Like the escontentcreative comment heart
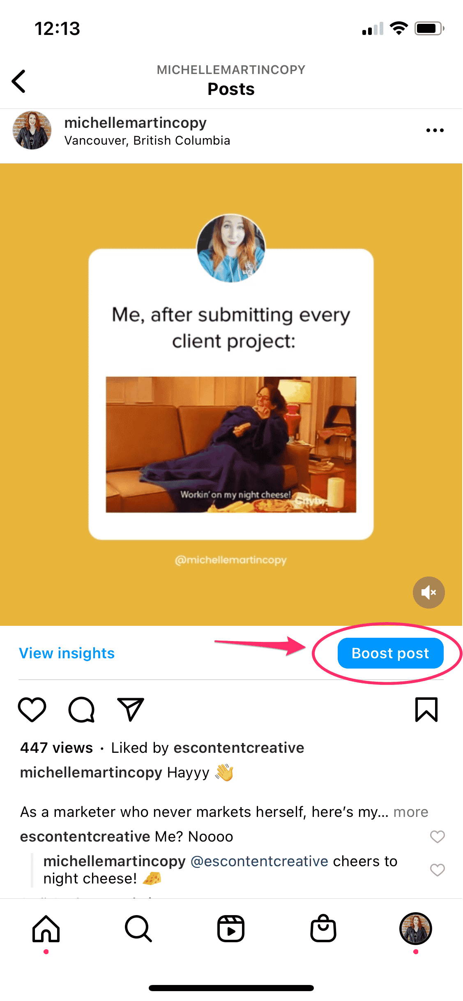Screen dimensions: 463x1001 tap(437, 837)
